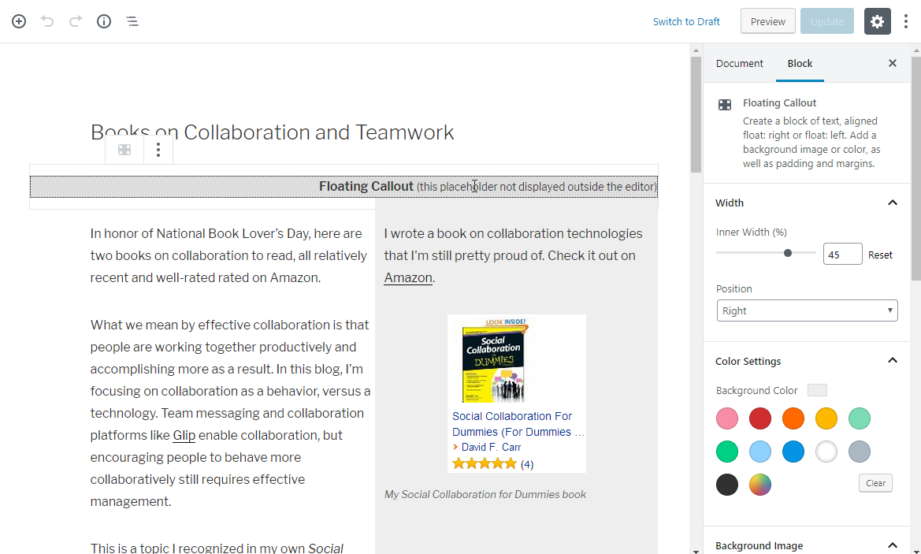The image size is (921, 554).
Task: Click the Redo arrow icon
Action: click(x=75, y=22)
